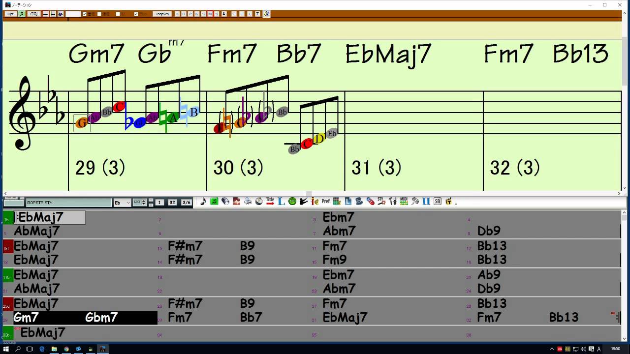Toggle the checked checkbox right of blank field

tap(85, 14)
